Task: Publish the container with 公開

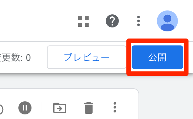Action: point(157,57)
